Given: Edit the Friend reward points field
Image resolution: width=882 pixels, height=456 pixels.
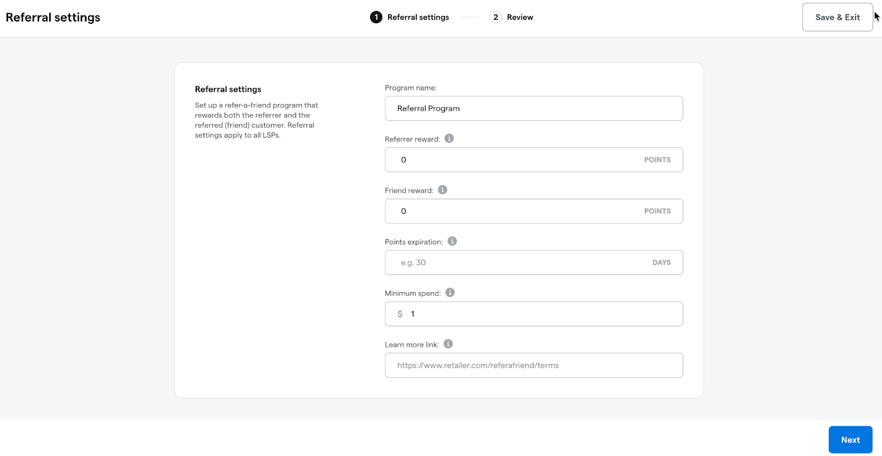Looking at the screenshot, I should [x=534, y=211].
